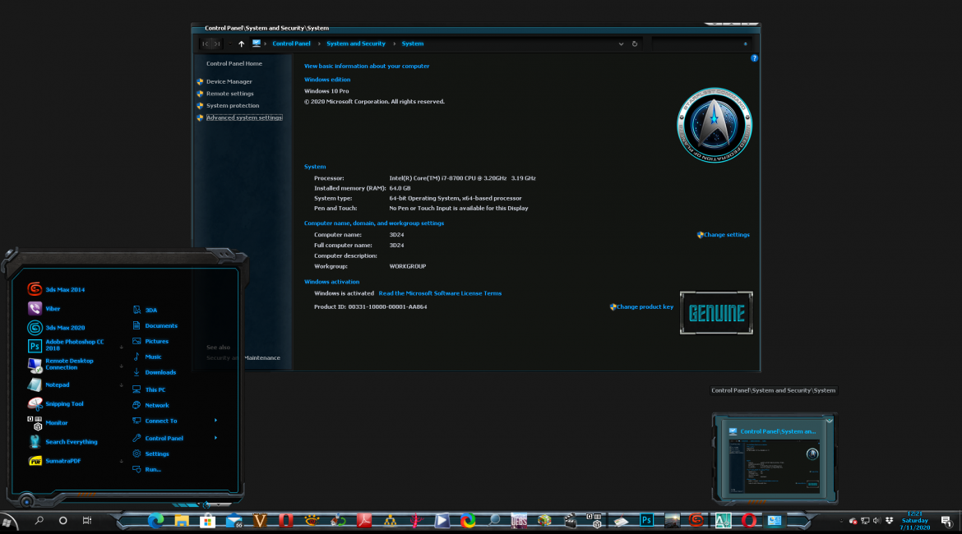Start Remote Desktop Connection from the Start menu
962x534 pixels.
[x=62, y=364]
